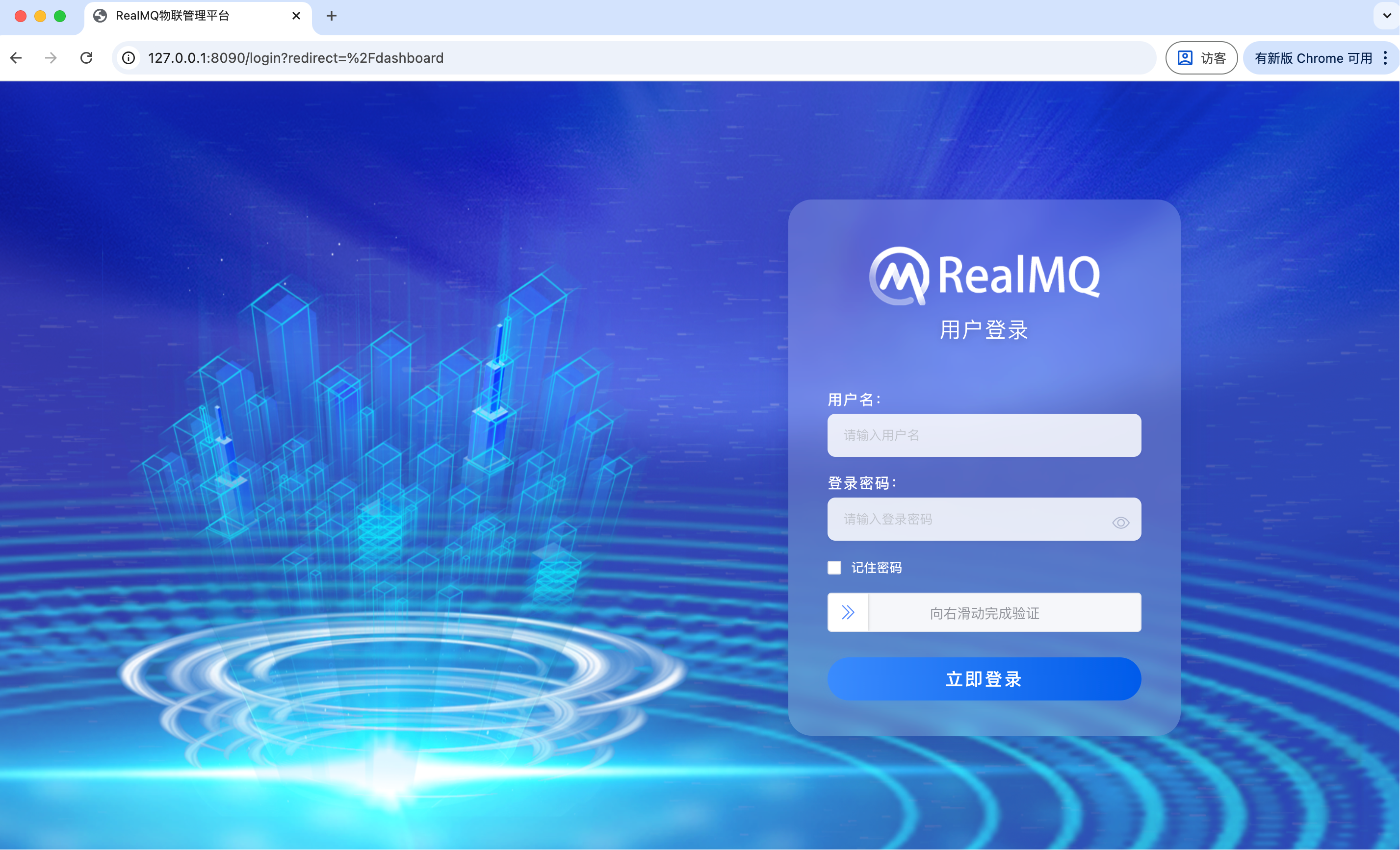Screen dimensions: 1400x850
Task: Open a new browser tab
Action: (x=332, y=16)
